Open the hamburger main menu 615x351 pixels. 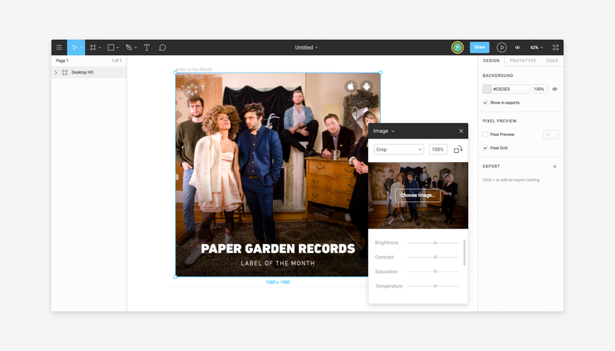click(59, 47)
